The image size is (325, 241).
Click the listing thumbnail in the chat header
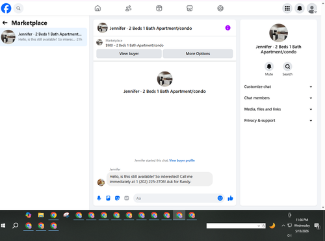point(102,28)
